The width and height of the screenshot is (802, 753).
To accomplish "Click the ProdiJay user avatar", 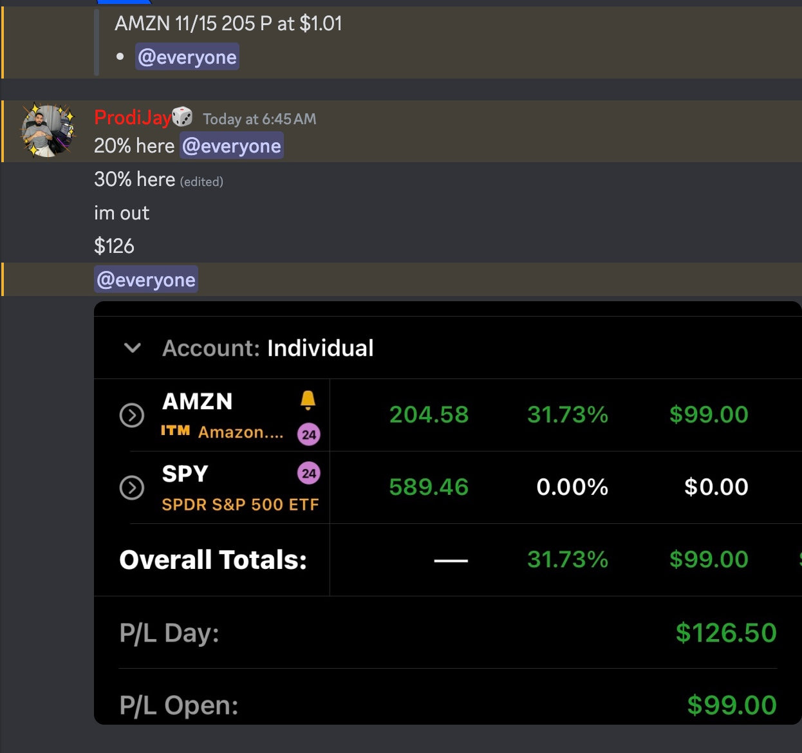I will [48, 131].
